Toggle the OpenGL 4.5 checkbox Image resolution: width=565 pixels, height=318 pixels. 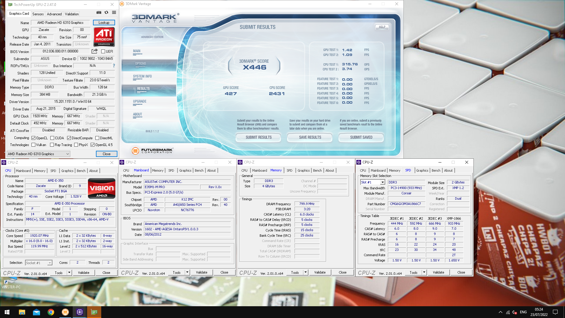pyautogui.click(x=92, y=145)
